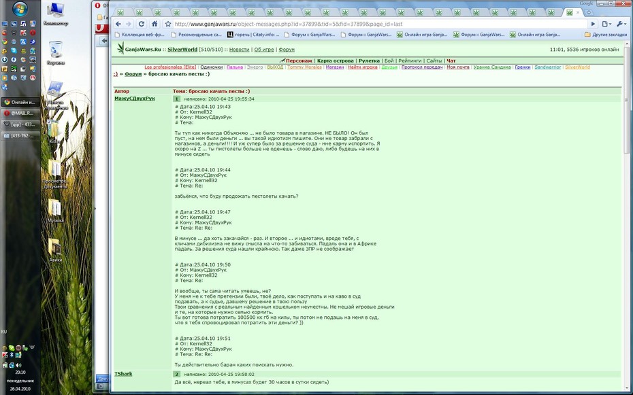
Task: Open the Chrome page menu
Action: click(606, 24)
